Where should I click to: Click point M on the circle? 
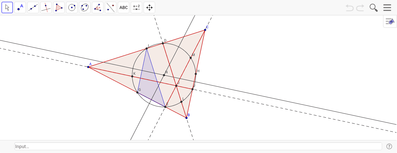pos(190,58)
